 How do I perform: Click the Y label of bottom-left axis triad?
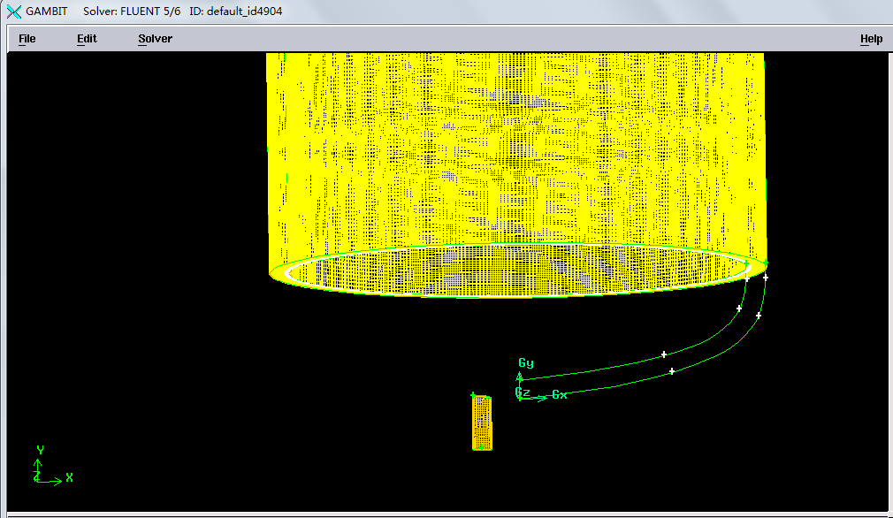click(40, 450)
